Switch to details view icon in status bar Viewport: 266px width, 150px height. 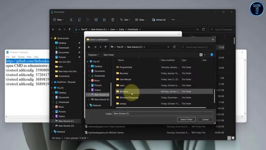229,138
